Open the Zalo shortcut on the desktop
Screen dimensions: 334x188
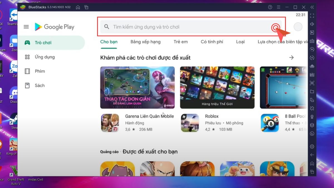[x=14, y=69]
